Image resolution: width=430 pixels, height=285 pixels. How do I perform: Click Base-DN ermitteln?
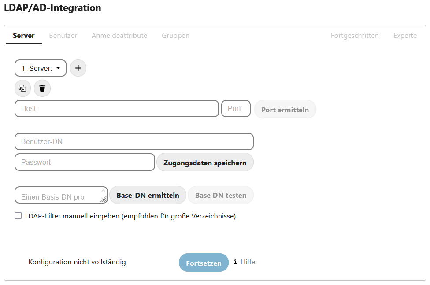pos(148,195)
